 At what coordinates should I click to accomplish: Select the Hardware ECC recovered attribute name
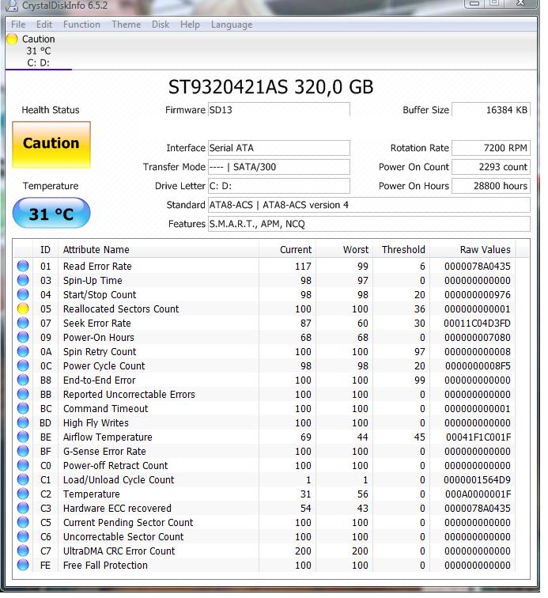click(117, 508)
